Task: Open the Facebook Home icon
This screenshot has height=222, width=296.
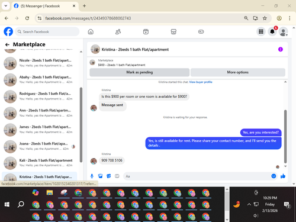Action: [91, 31]
